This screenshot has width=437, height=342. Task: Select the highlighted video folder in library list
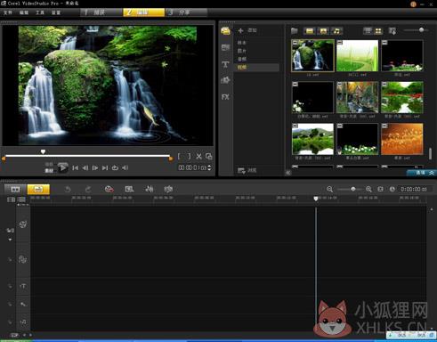click(257, 68)
